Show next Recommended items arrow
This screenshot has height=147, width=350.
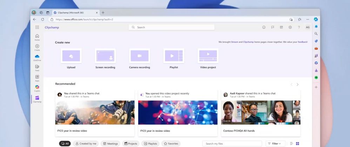pyautogui.click(x=297, y=84)
